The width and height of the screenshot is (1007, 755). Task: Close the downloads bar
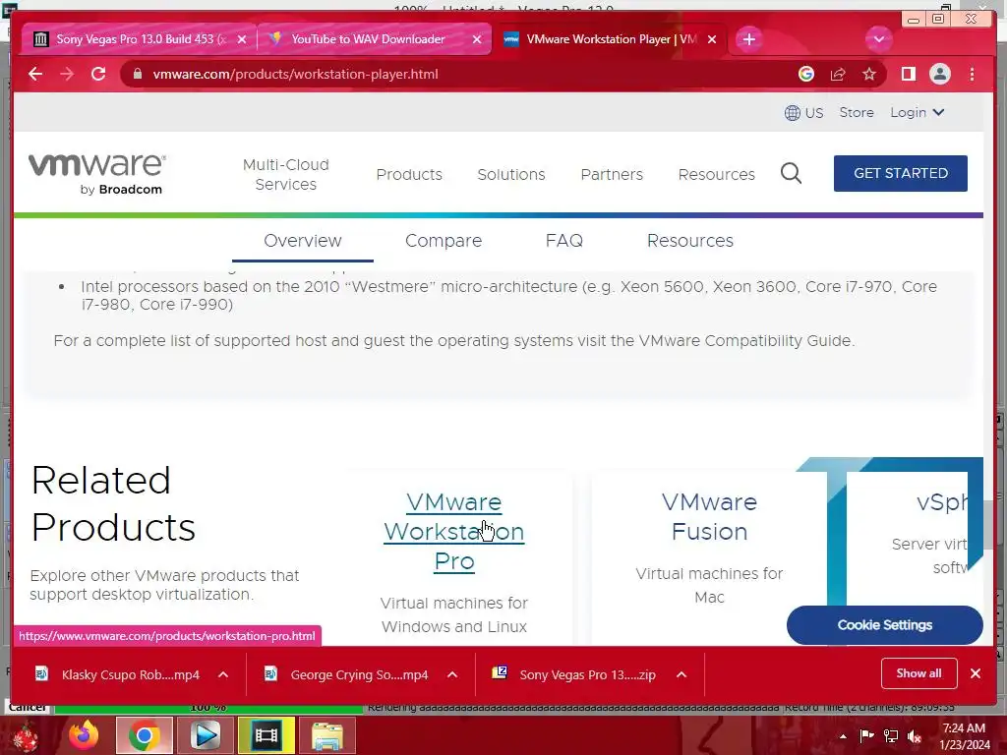[976, 673]
